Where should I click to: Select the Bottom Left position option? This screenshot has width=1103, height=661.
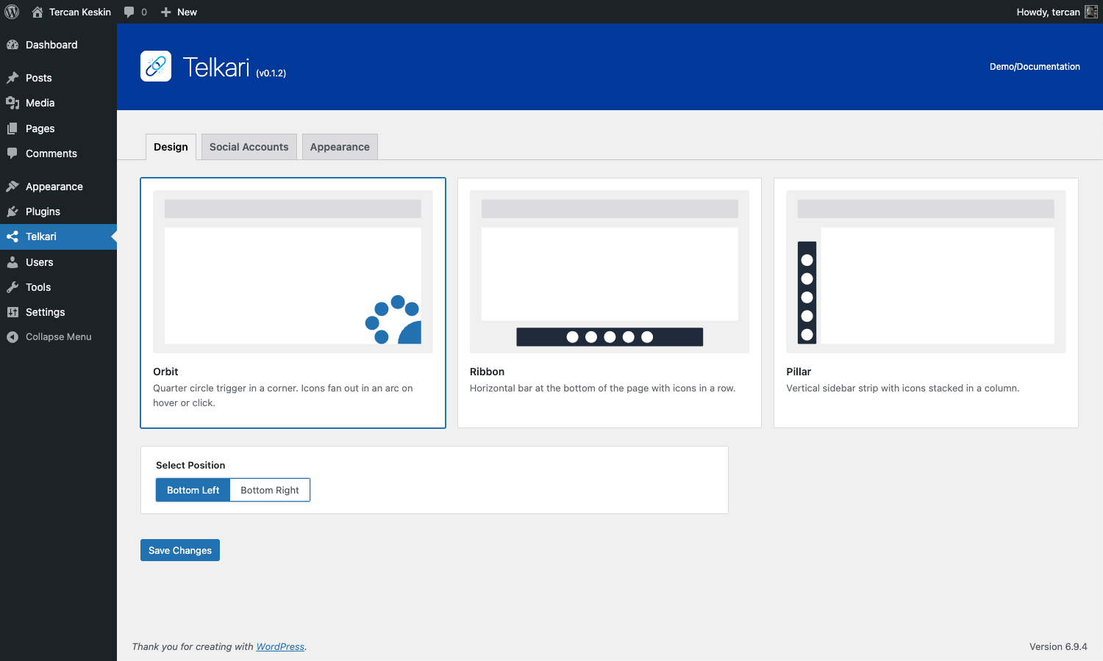coord(192,490)
